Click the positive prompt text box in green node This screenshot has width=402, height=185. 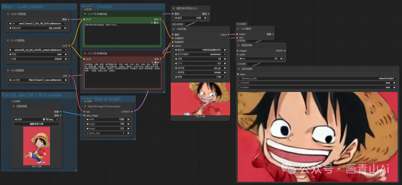tap(122, 34)
